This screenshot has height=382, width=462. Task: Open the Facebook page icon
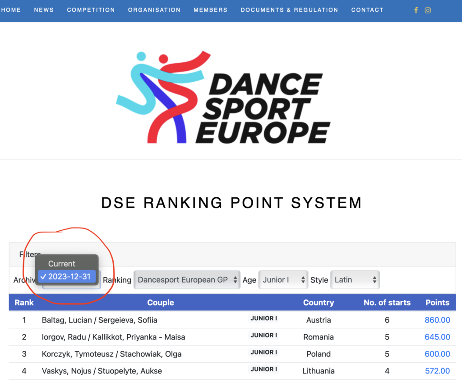click(416, 10)
